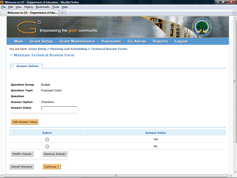Open Grant Maintenance navigation menu
The image size is (237, 178).
click(x=77, y=41)
